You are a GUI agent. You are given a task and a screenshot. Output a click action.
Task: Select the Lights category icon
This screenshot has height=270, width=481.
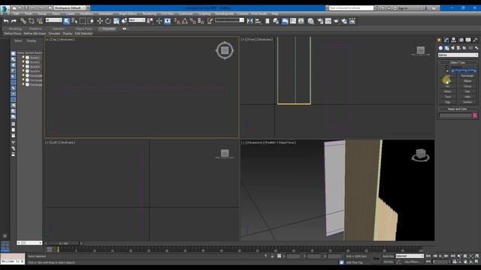pyautogui.click(x=452, y=48)
